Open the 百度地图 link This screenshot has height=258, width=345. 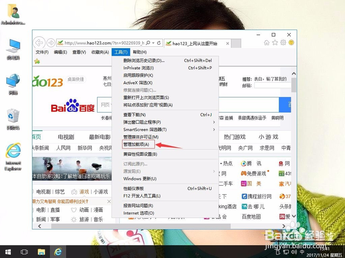[251, 217]
